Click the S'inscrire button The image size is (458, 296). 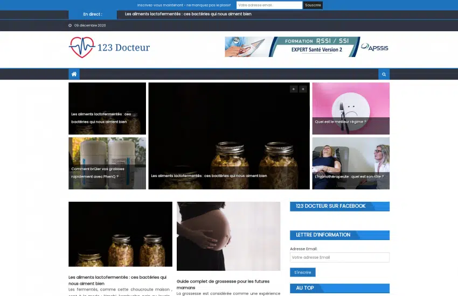303,272
